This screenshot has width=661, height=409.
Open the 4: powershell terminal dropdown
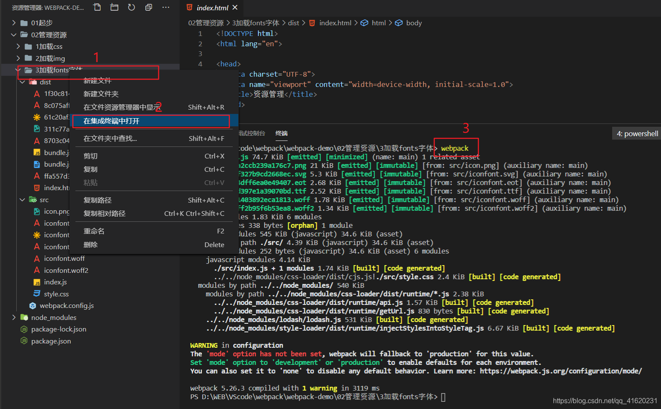(x=637, y=134)
